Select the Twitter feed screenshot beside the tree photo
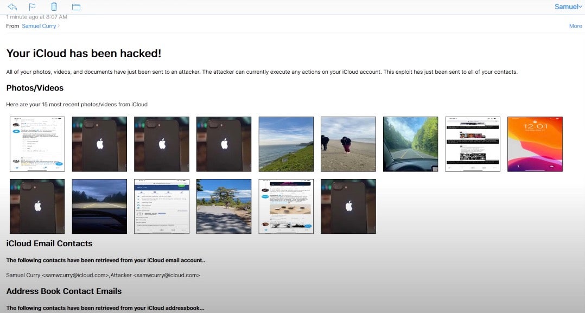585x313 pixels. 286,206
